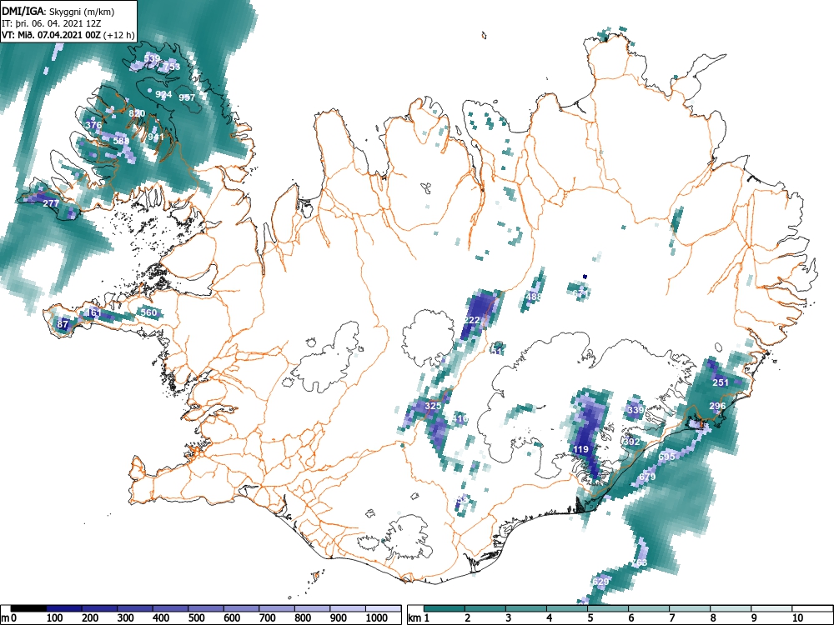Image resolution: width=834 pixels, height=625 pixels.
Task: Pick the 200–300 m blue legend swatch
Action: [x=99, y=608]
